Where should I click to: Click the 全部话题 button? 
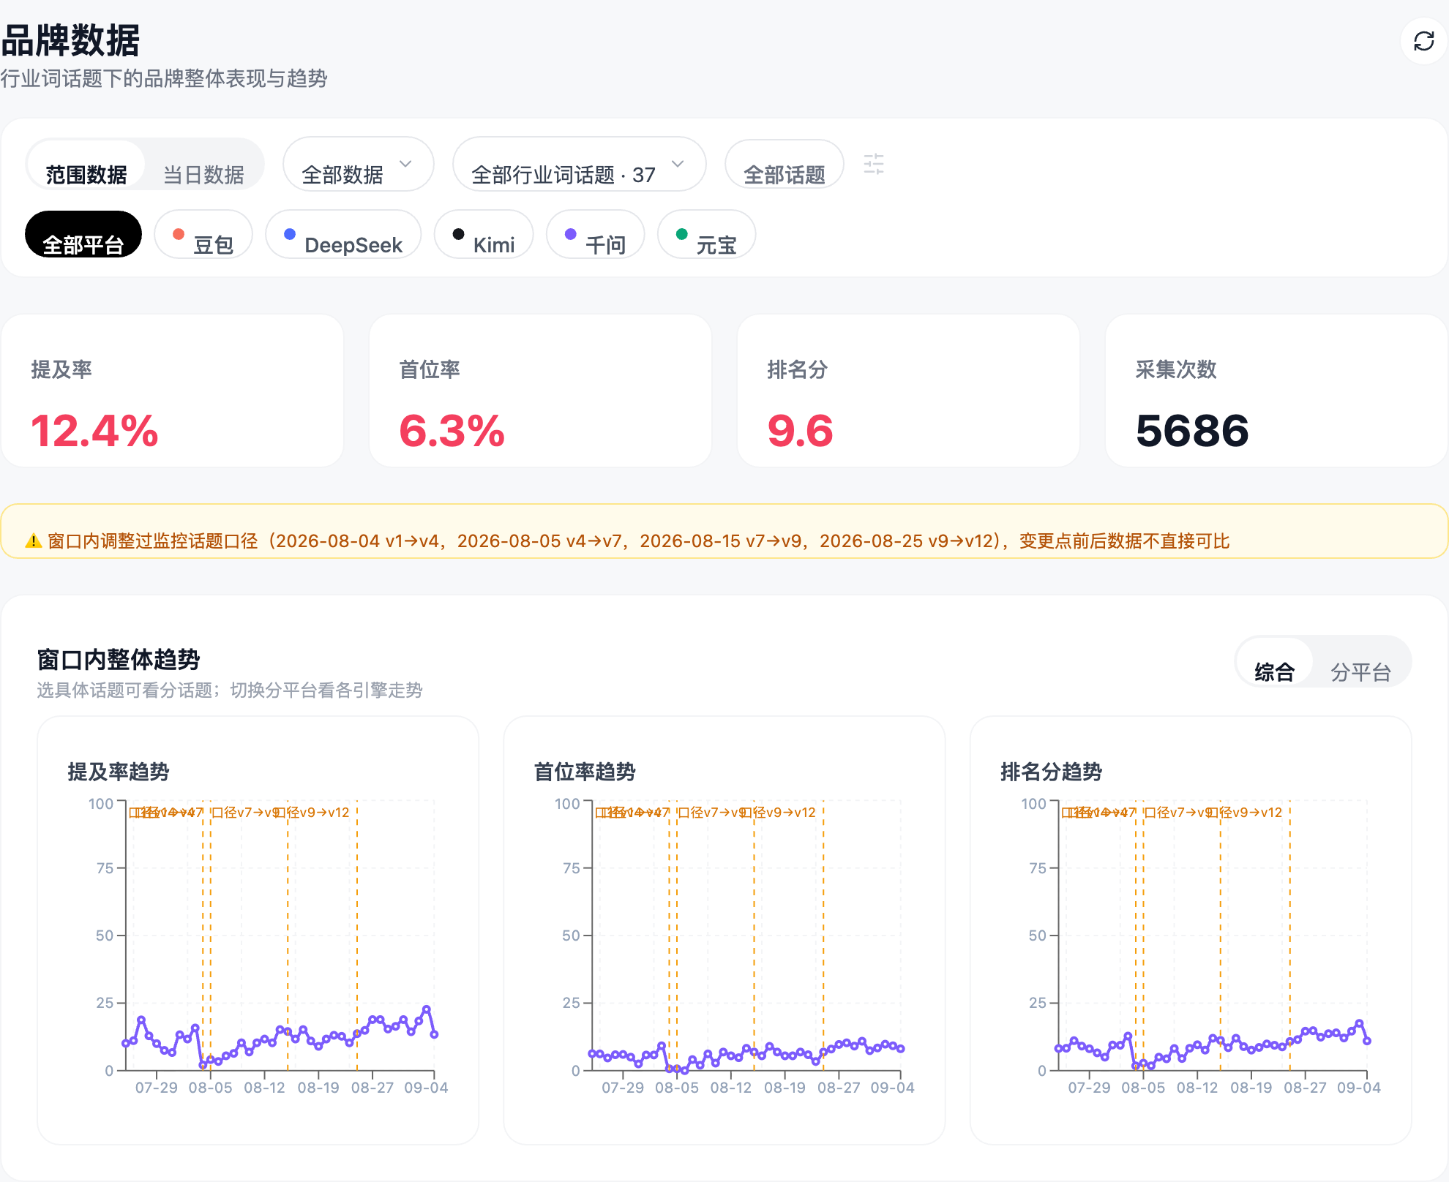tap(784, 165)
